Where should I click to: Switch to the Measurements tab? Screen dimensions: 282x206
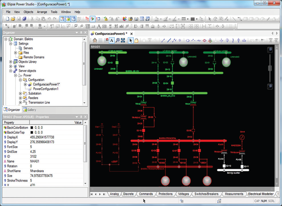click(234, 194)
